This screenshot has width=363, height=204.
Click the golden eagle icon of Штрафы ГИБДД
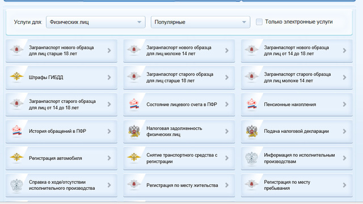(16, 76)
